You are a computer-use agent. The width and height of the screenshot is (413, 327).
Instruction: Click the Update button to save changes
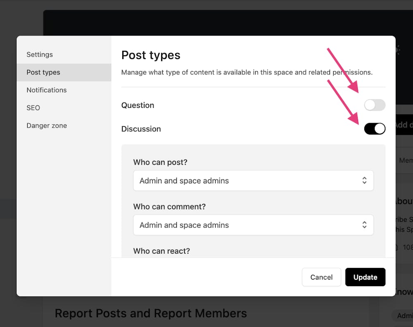click(x=365, y=277)
